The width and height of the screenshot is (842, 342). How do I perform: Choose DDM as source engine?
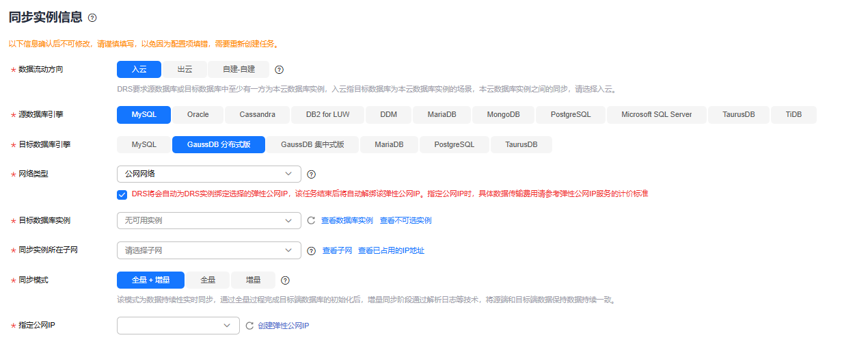pos(389,115)
